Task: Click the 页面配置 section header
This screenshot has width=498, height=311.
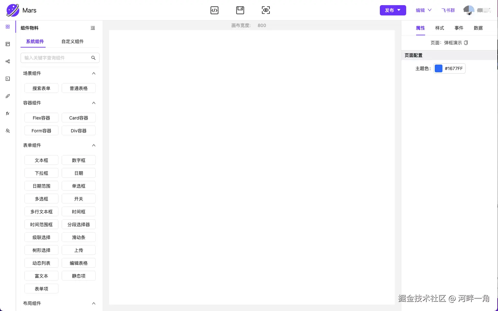Action: coord(449,55)
